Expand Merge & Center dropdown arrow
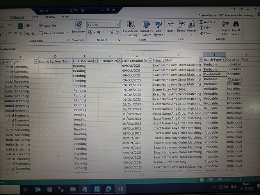The width and height of the screenshot is (260, 195). 67,33
